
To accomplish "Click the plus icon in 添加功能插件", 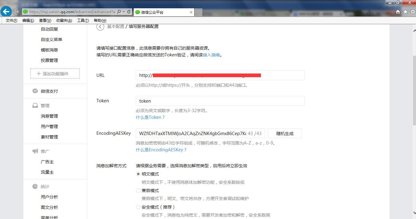I will click(x=39, y=74).
